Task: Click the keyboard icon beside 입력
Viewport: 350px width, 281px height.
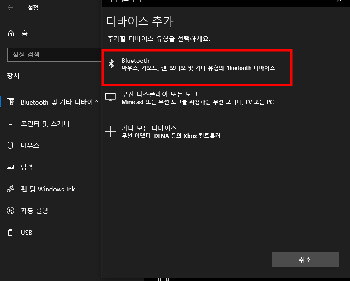Action: click(x=10, y=167)
